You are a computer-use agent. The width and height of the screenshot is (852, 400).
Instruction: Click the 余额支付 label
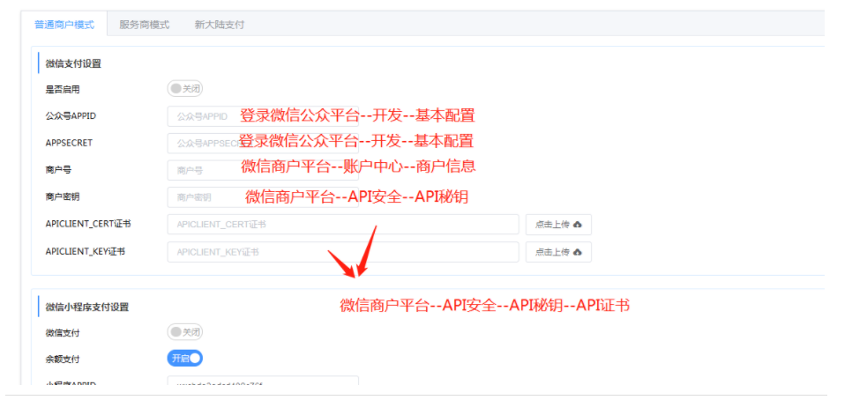(x=63, y=359)
